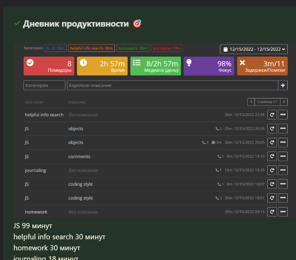The image size is (296, 260).
Task: Restart the helpful info search 22:48 entry
Action: [x=272, y=115]
